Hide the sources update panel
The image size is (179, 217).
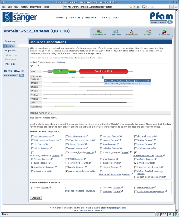[32, 118]
